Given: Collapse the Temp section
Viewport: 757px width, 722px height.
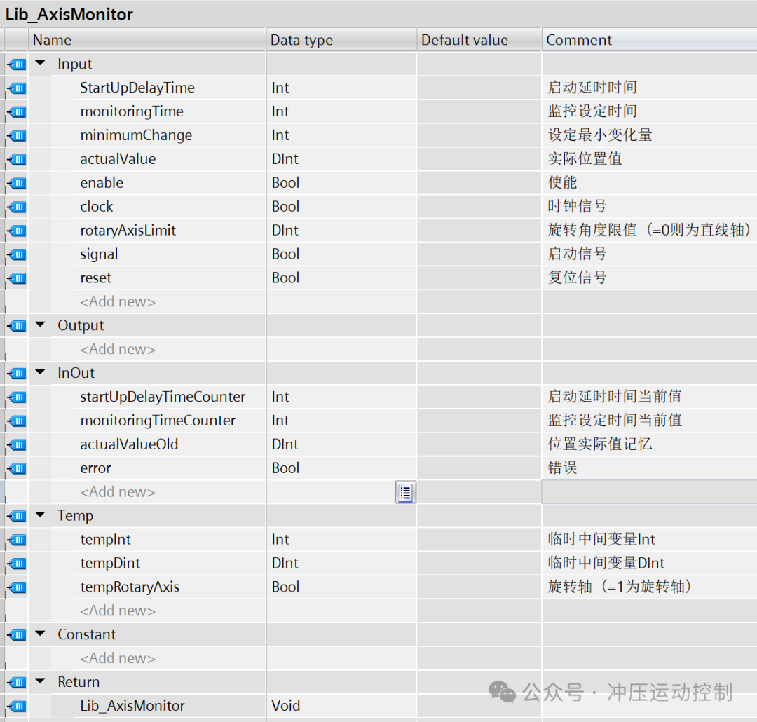Looking at the screenshot, I should (41, 516).
